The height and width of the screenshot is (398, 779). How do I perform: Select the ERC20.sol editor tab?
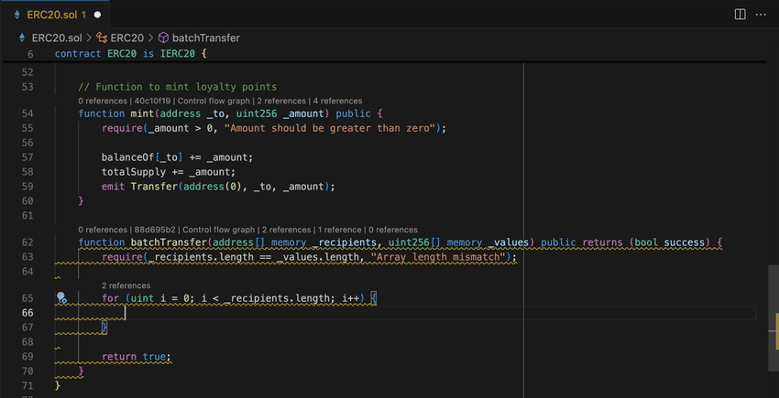click(x=57, y=15)
